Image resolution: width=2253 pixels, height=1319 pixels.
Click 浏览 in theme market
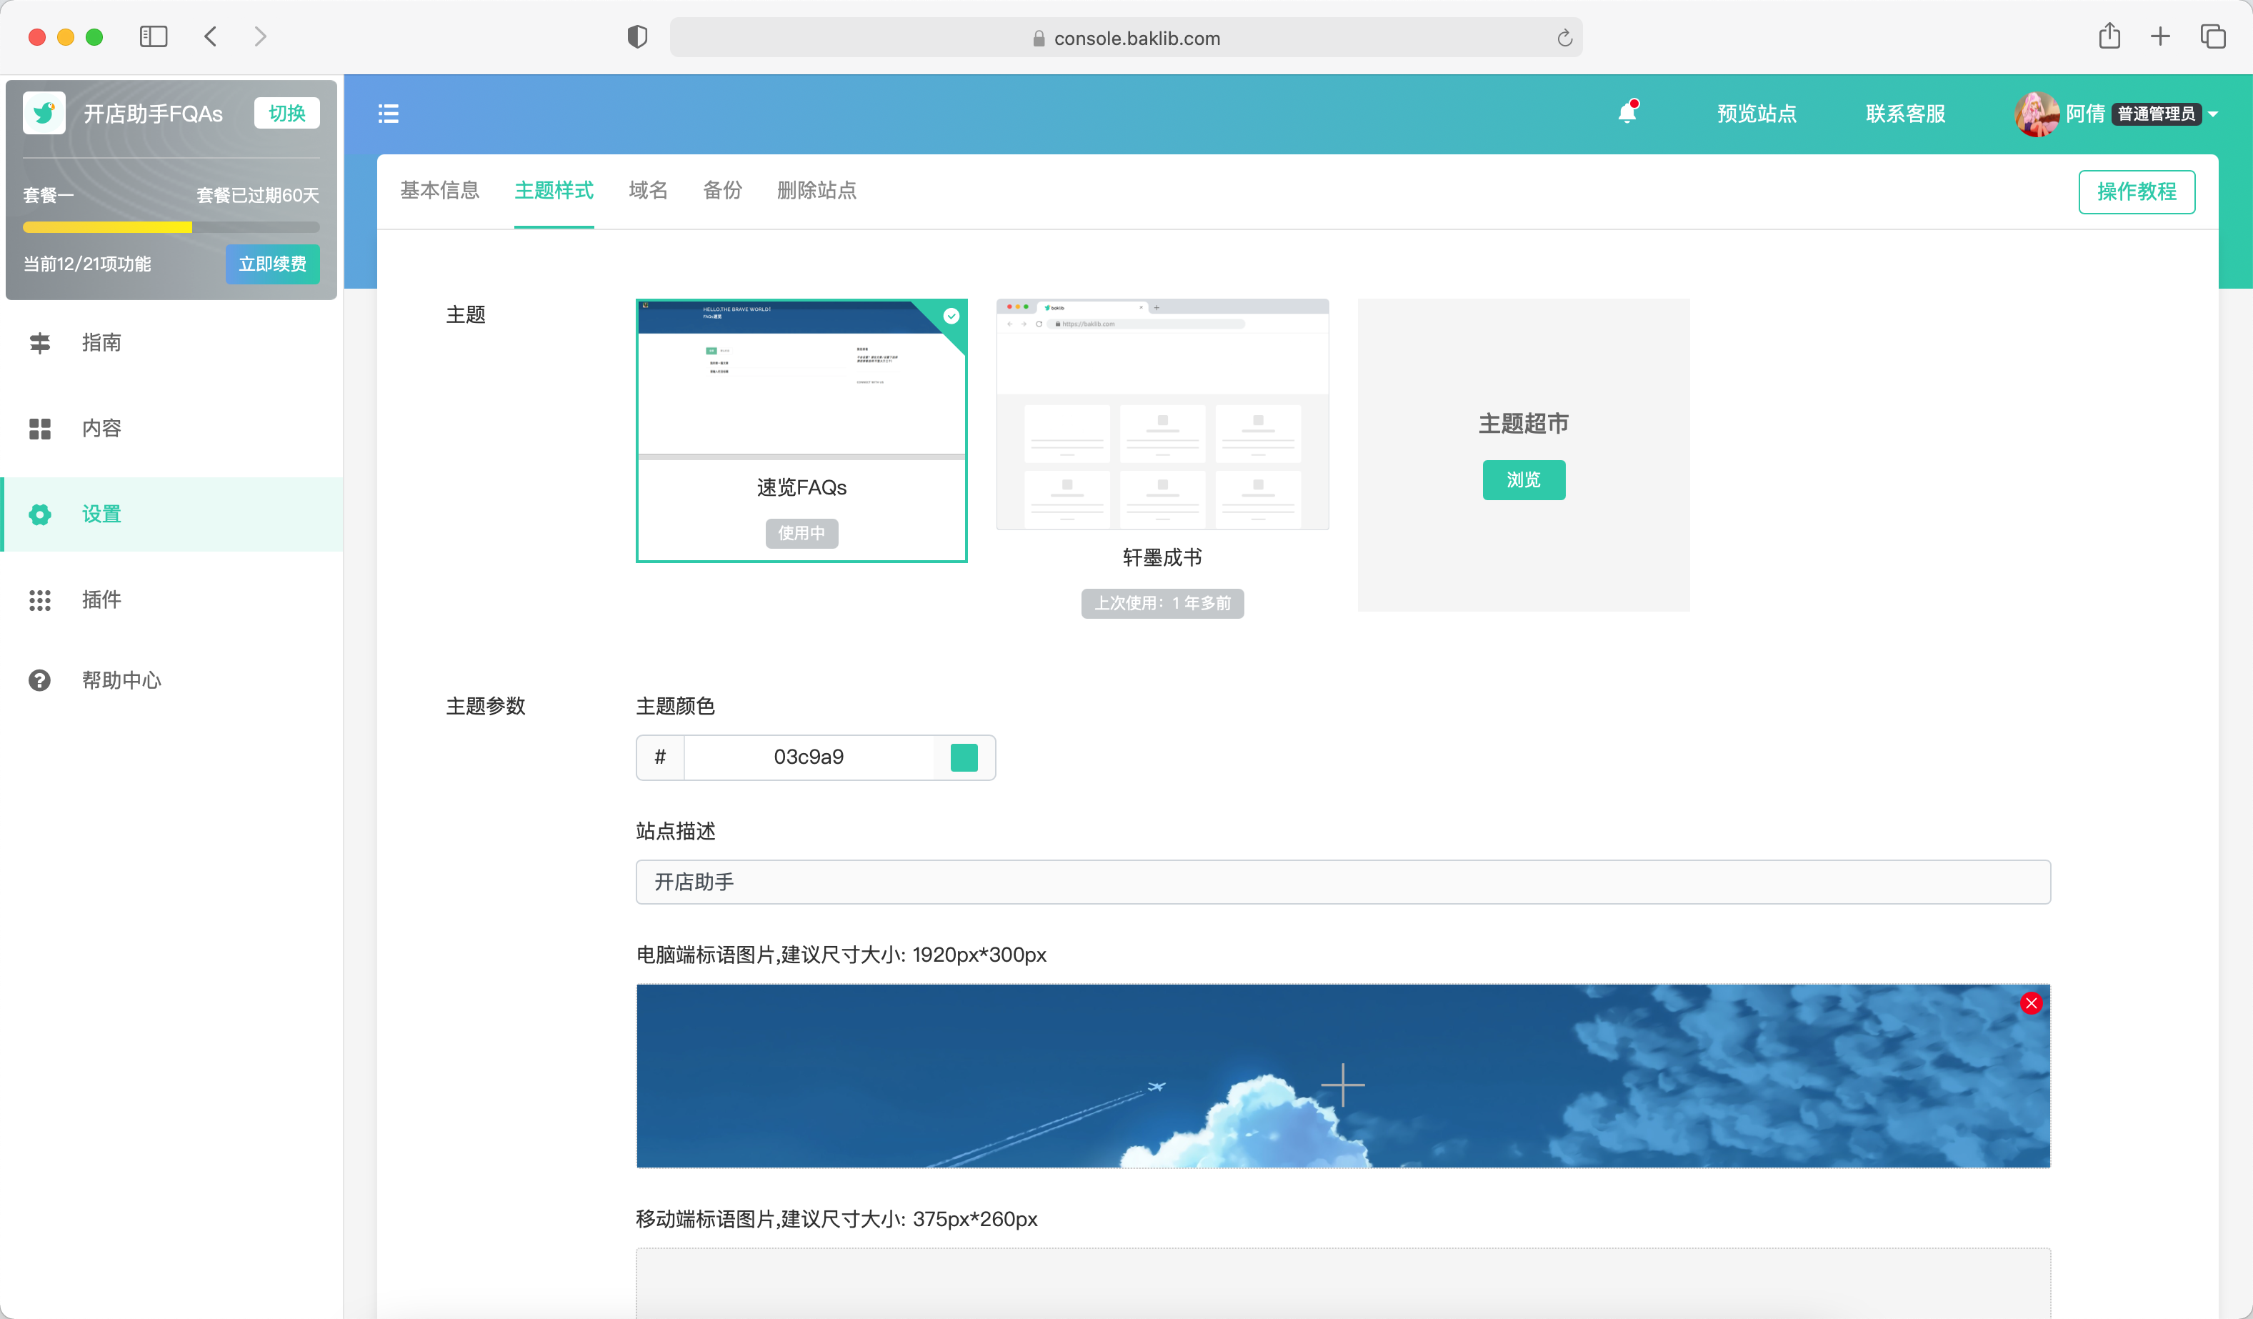pos(1524,480)
